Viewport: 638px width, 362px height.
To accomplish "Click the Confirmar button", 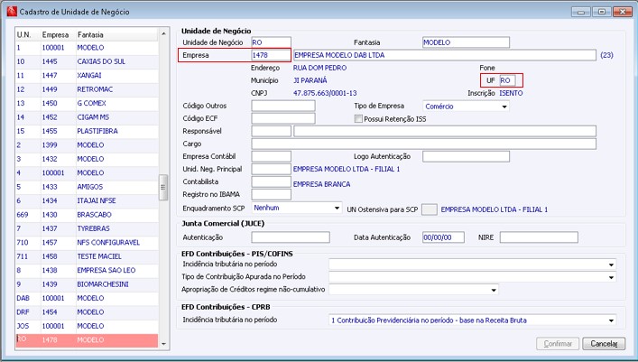I will click(558, 344).
